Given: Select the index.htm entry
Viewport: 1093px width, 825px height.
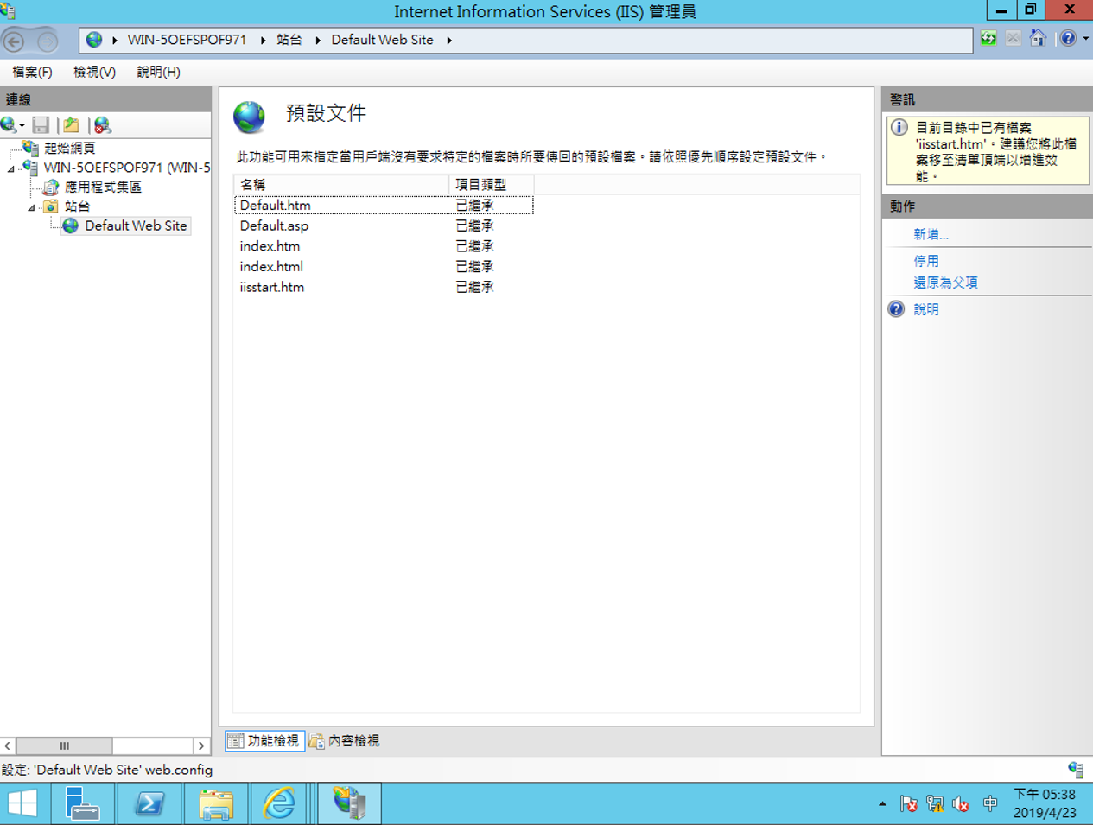Looking at the screenshot, I should click(x=270, y=246).
